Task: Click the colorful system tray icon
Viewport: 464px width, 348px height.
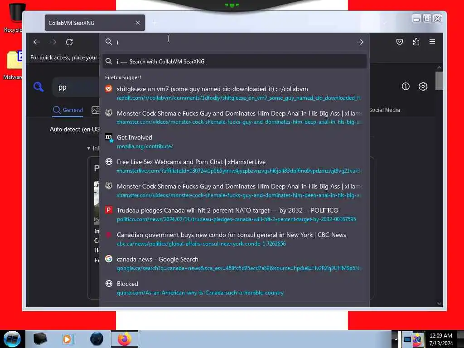Action: [x=418, y=339]
